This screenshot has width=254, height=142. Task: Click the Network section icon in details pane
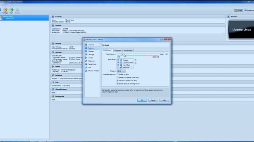pyautogui.click(x=53, y=75)
